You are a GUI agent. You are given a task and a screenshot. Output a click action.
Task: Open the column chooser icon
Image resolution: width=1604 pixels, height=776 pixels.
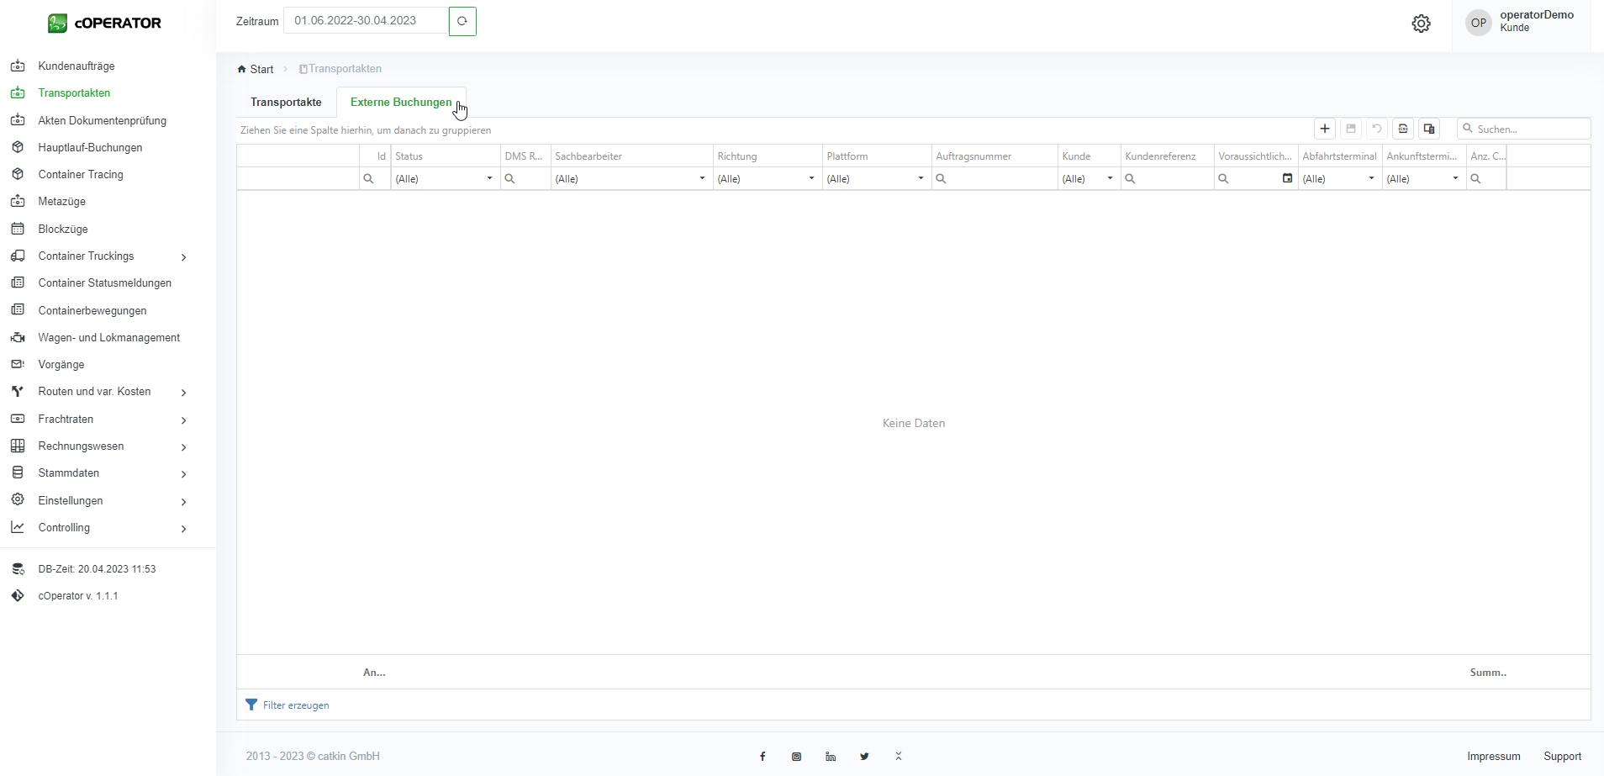coord(1429,129)
